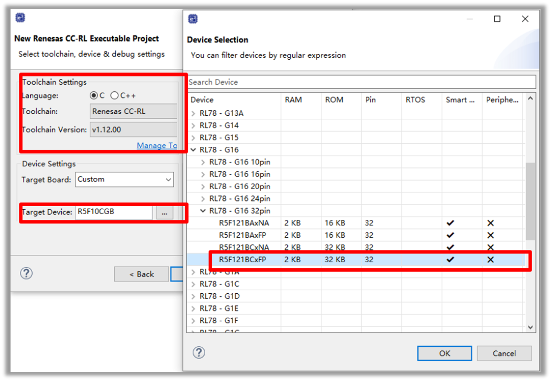Expand RL78 - G16 16pin node
The height and width of the screenshot is (381, 551).
(x=203, y=174)
